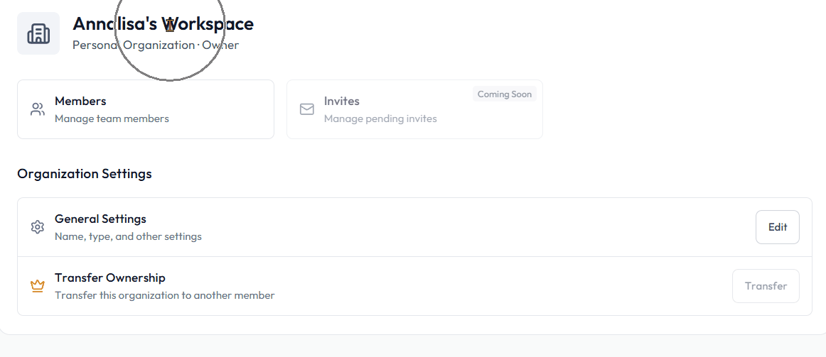Select the Transfer Ownership row label
Image resolution: width=826 pixels, height=357 pixels.
click(110, 278)
